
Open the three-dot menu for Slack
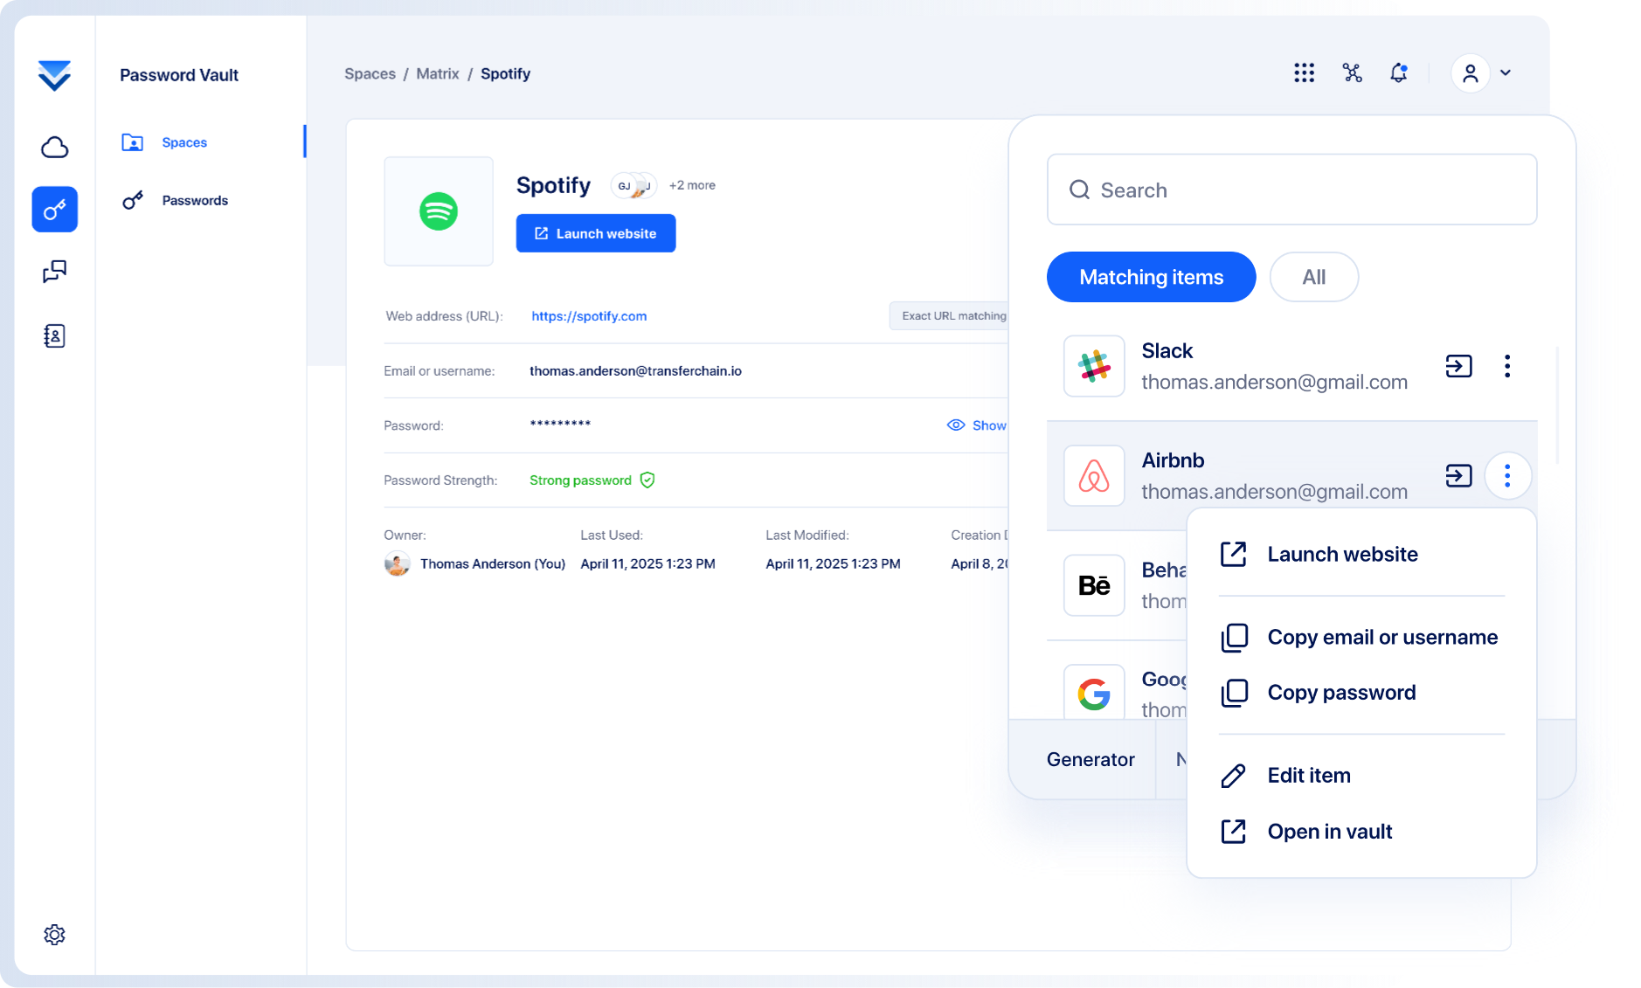coord(1507,366)
